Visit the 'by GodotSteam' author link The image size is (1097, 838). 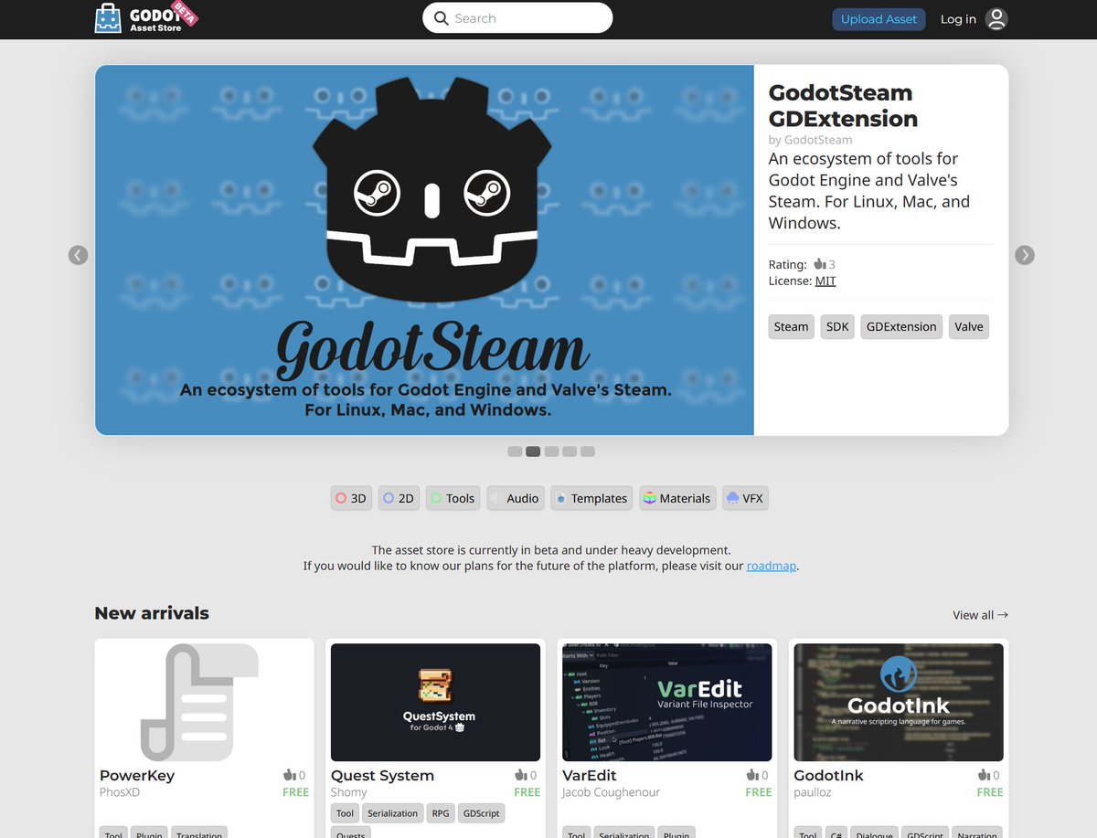point(810,140)
